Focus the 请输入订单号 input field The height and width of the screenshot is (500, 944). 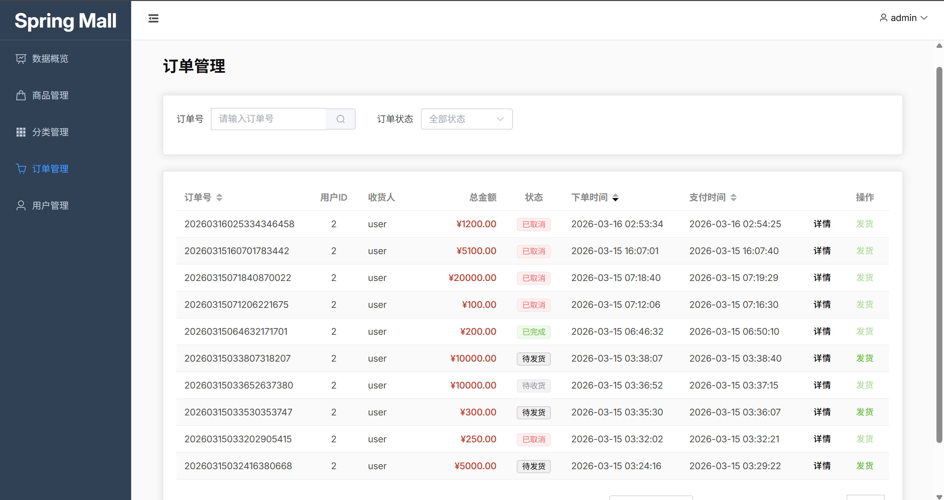point(268,119)
